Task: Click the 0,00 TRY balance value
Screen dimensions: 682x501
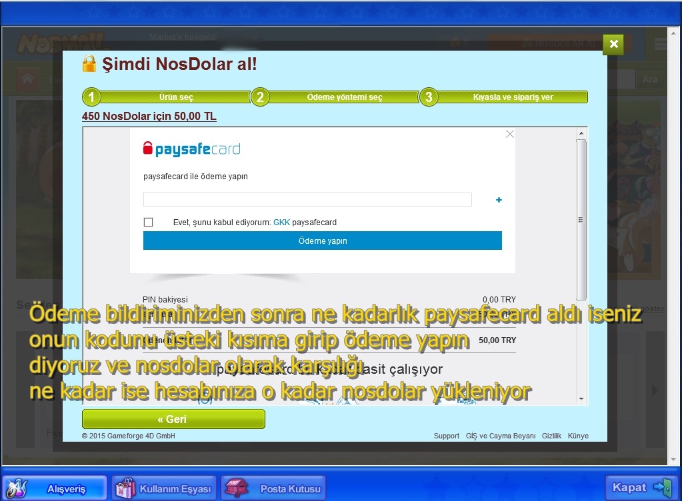Action: pyautogui.click(x=499, y=299)
